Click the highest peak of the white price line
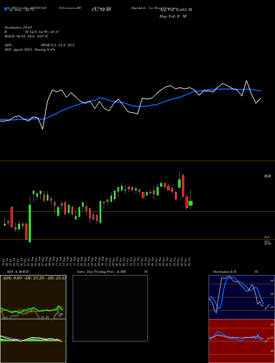Viewport: 275px width, 363px height. pyautogui.click(x=246, y=81)
